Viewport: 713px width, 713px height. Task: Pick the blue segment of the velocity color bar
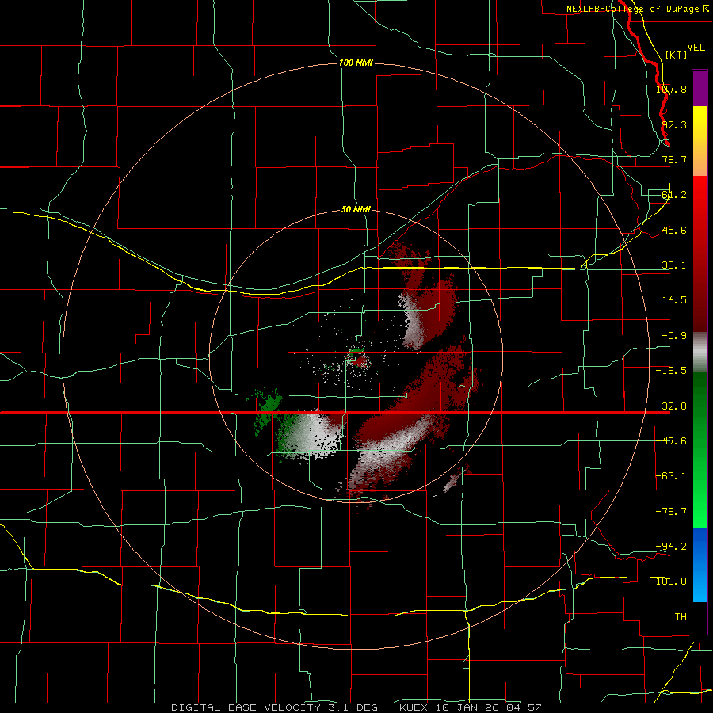pos(700,565)
